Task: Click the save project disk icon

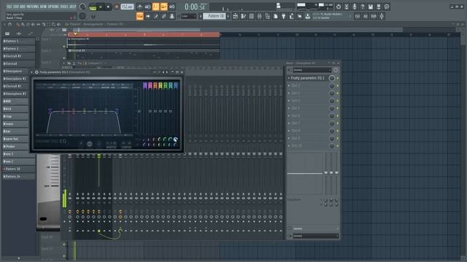Action: coord(371,7)
